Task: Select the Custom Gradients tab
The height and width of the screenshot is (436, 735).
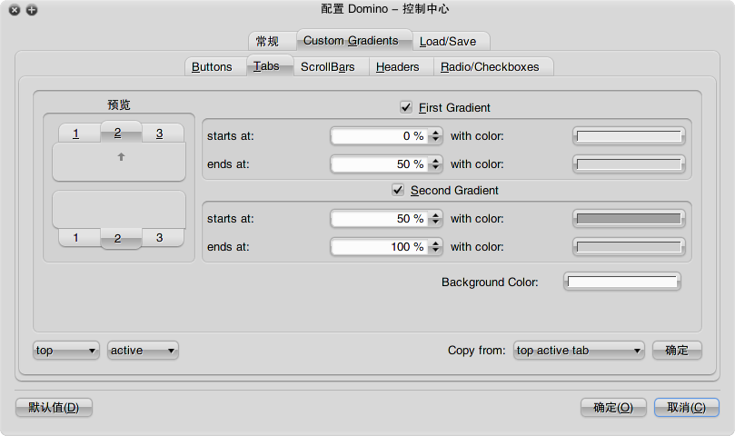Action: (355, 40)
